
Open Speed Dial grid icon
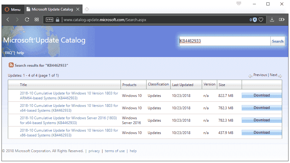pyautogui.click(x=37, y=20)
